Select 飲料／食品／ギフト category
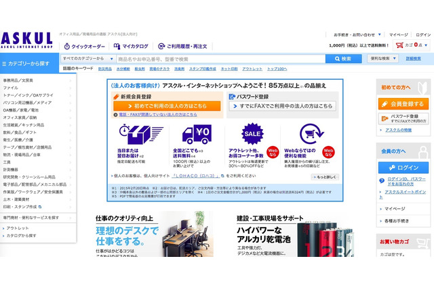The width and height of the screenshot is (434, 288). tap(22, 133)
